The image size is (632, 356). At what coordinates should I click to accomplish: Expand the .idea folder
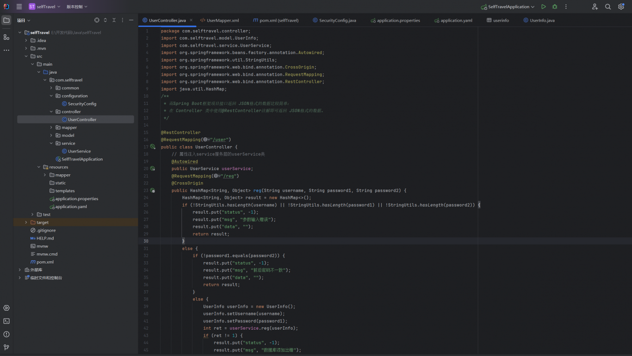[26, 40]
